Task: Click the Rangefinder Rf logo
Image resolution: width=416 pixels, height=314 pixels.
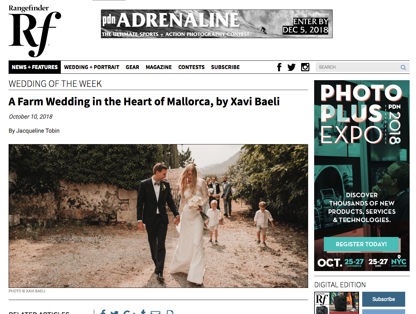Action: click(35, 31)
